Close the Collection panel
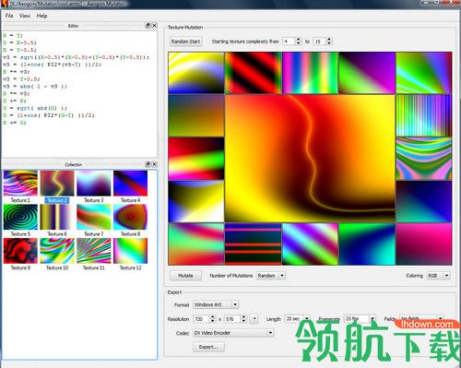Image resolution: width=461 pixels, height=368 pixels. [155, 164]
